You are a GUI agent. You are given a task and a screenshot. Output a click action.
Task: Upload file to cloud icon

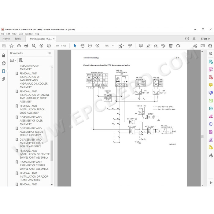[x=19, y=46]
